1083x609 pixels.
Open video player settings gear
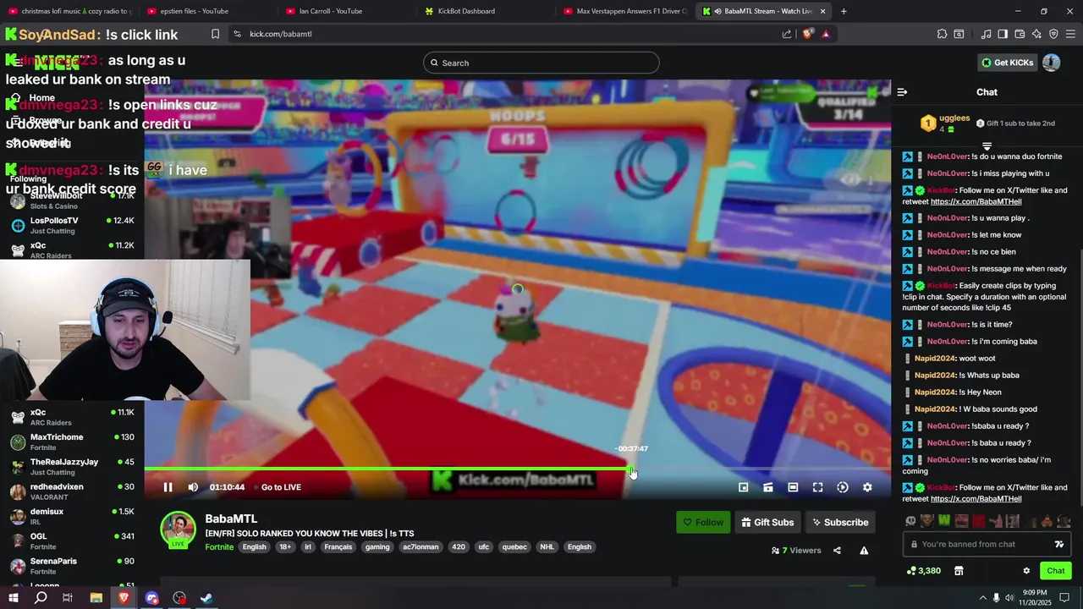pos(867,487)
